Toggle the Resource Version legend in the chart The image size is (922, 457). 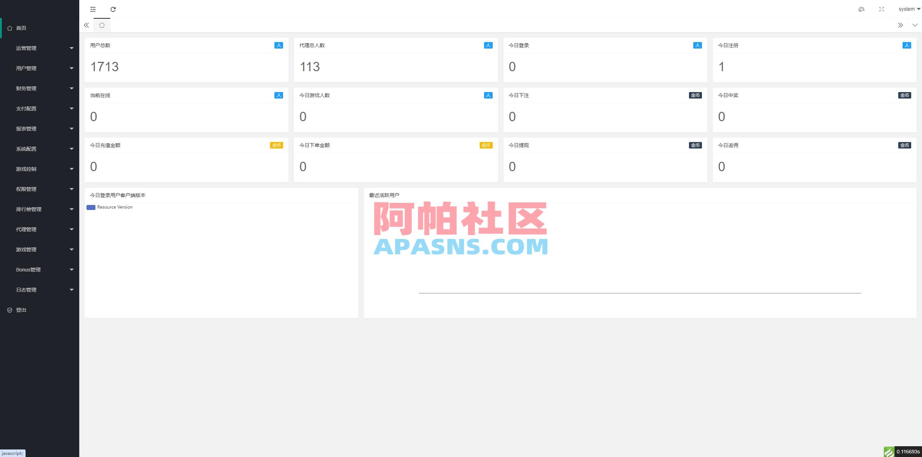[109, 207]
